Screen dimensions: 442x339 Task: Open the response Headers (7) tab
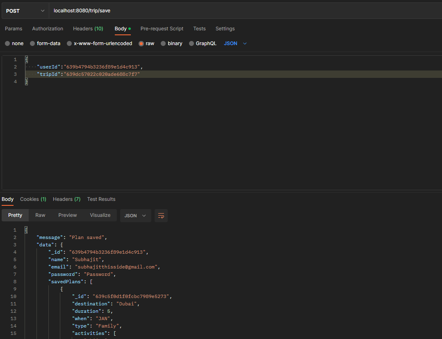67,199
